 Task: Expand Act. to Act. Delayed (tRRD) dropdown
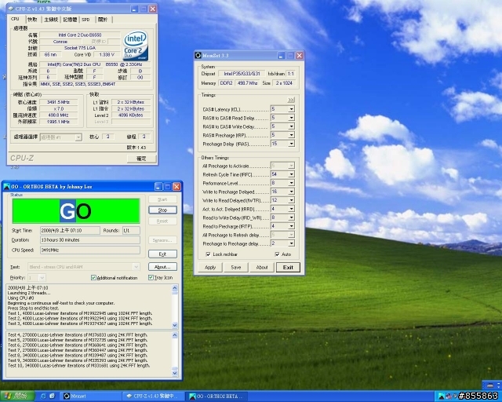291,209
